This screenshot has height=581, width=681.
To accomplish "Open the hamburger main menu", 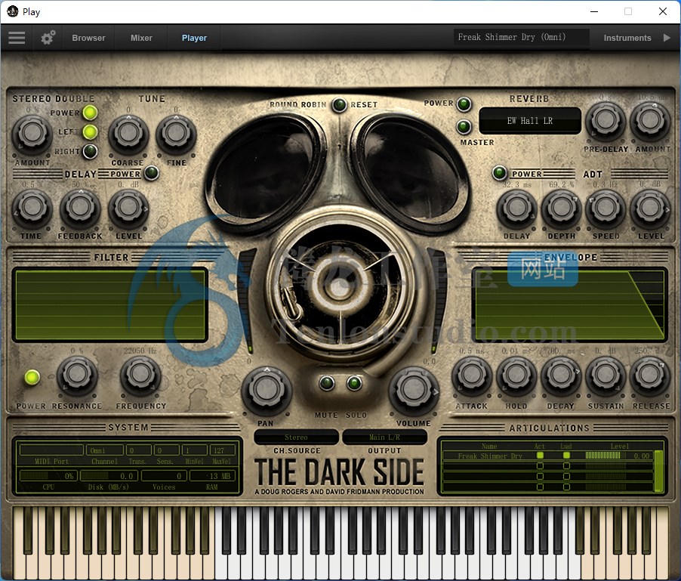I will (17, 38).
